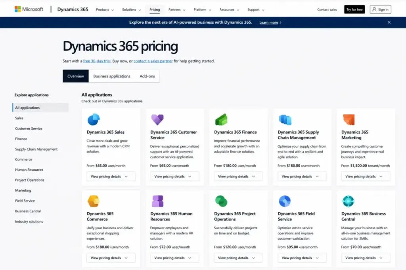Screen dimensions: 406x270
Task: Select Business Central in sidebar
Action: [x=28, y=211]
